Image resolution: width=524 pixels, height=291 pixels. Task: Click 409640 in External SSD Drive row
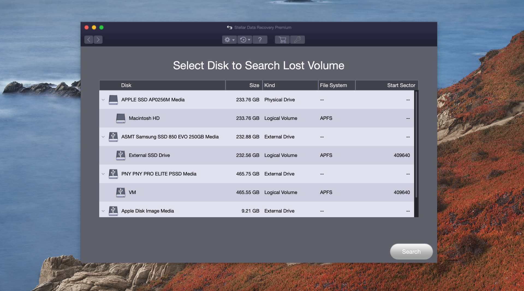coord(402,155)
